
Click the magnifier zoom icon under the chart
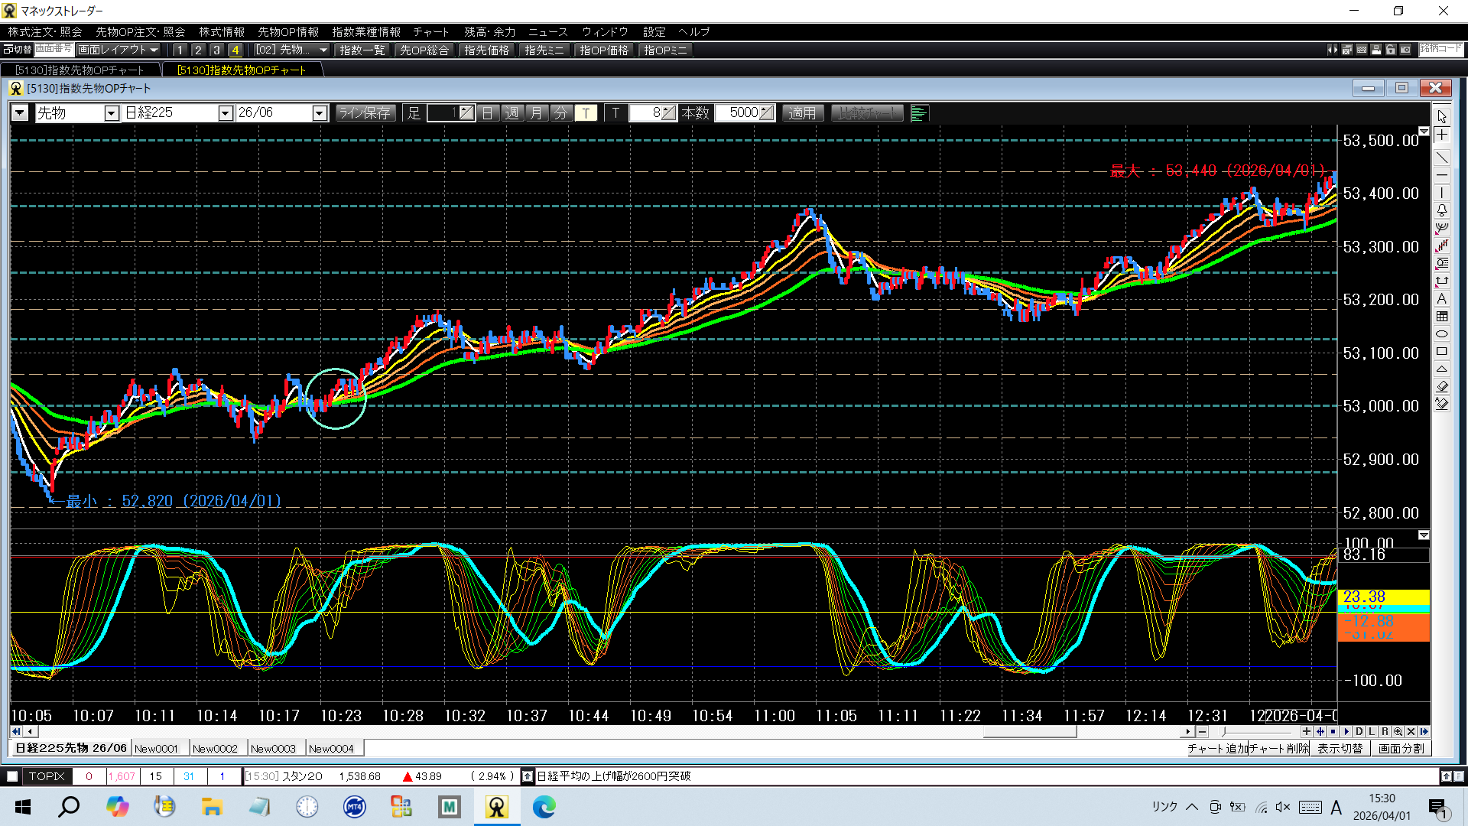coord(1398,732)
